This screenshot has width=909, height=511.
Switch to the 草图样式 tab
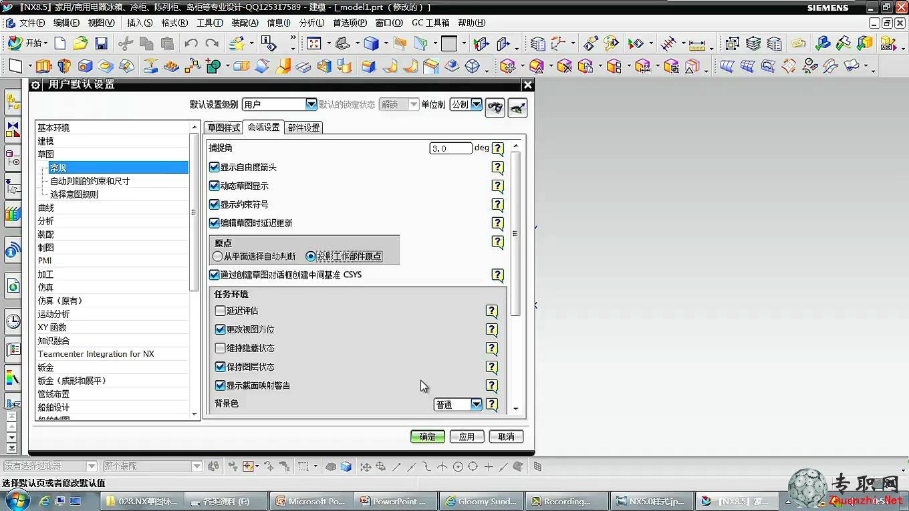pos(223,128)
